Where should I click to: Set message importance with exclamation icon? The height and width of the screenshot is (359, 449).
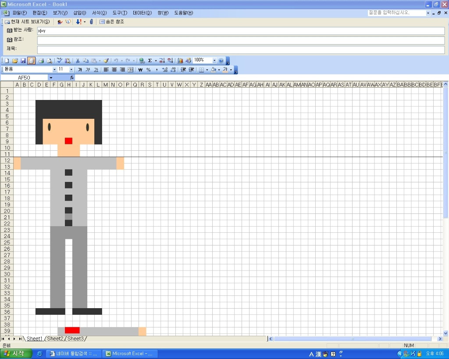coord(79,22)
